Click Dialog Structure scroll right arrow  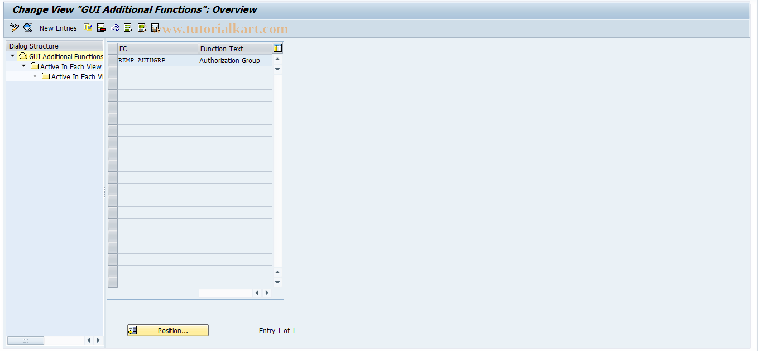98,340
